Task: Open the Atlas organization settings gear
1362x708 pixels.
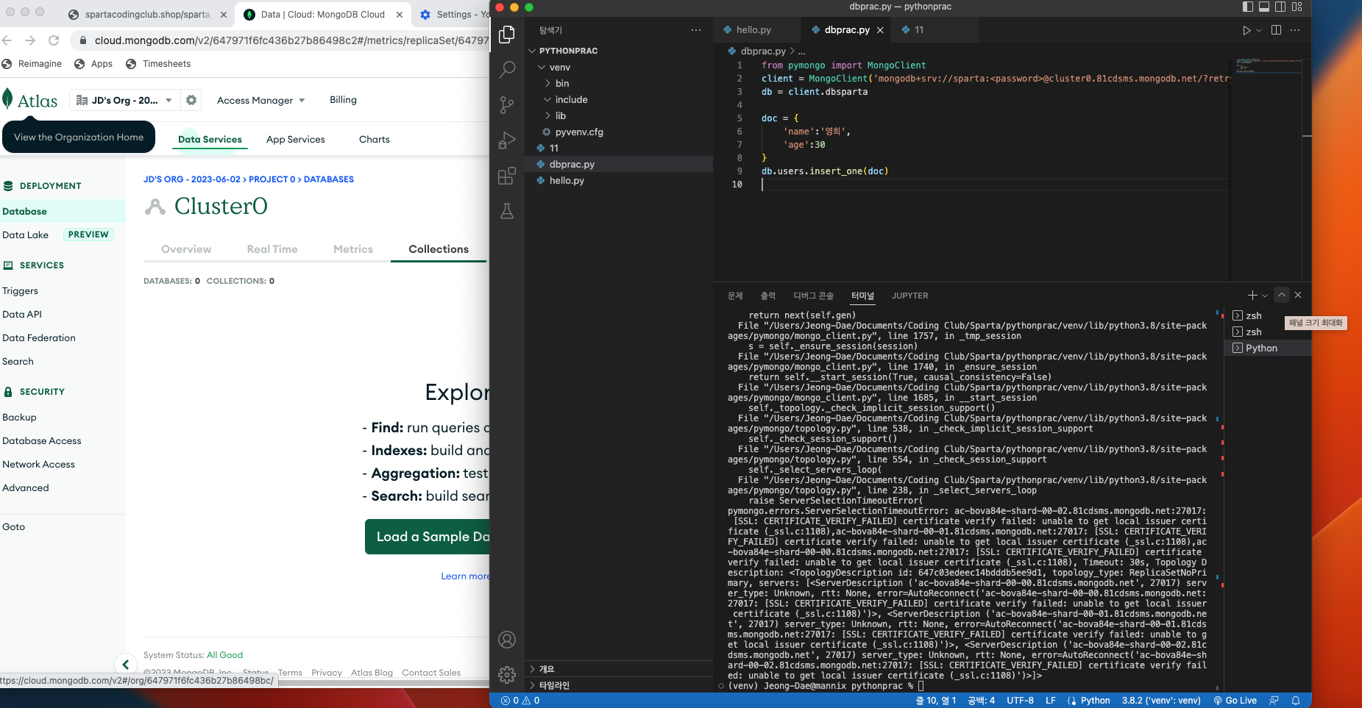Action: (x=191, y=100)
